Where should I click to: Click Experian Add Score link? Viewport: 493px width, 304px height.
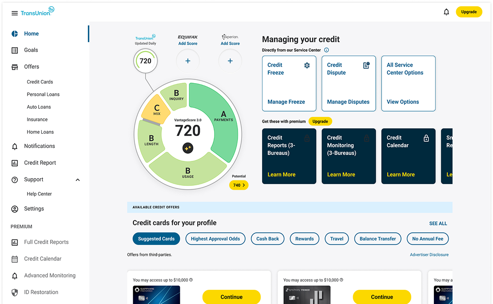tap(230, 44)
